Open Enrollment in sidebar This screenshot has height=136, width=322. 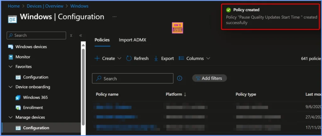(x=33, y=107)
